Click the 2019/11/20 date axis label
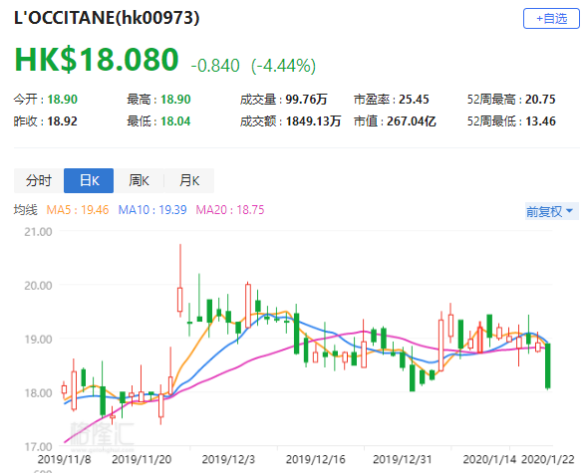Viewport: 584px width, 473px height. click(142, 459)
